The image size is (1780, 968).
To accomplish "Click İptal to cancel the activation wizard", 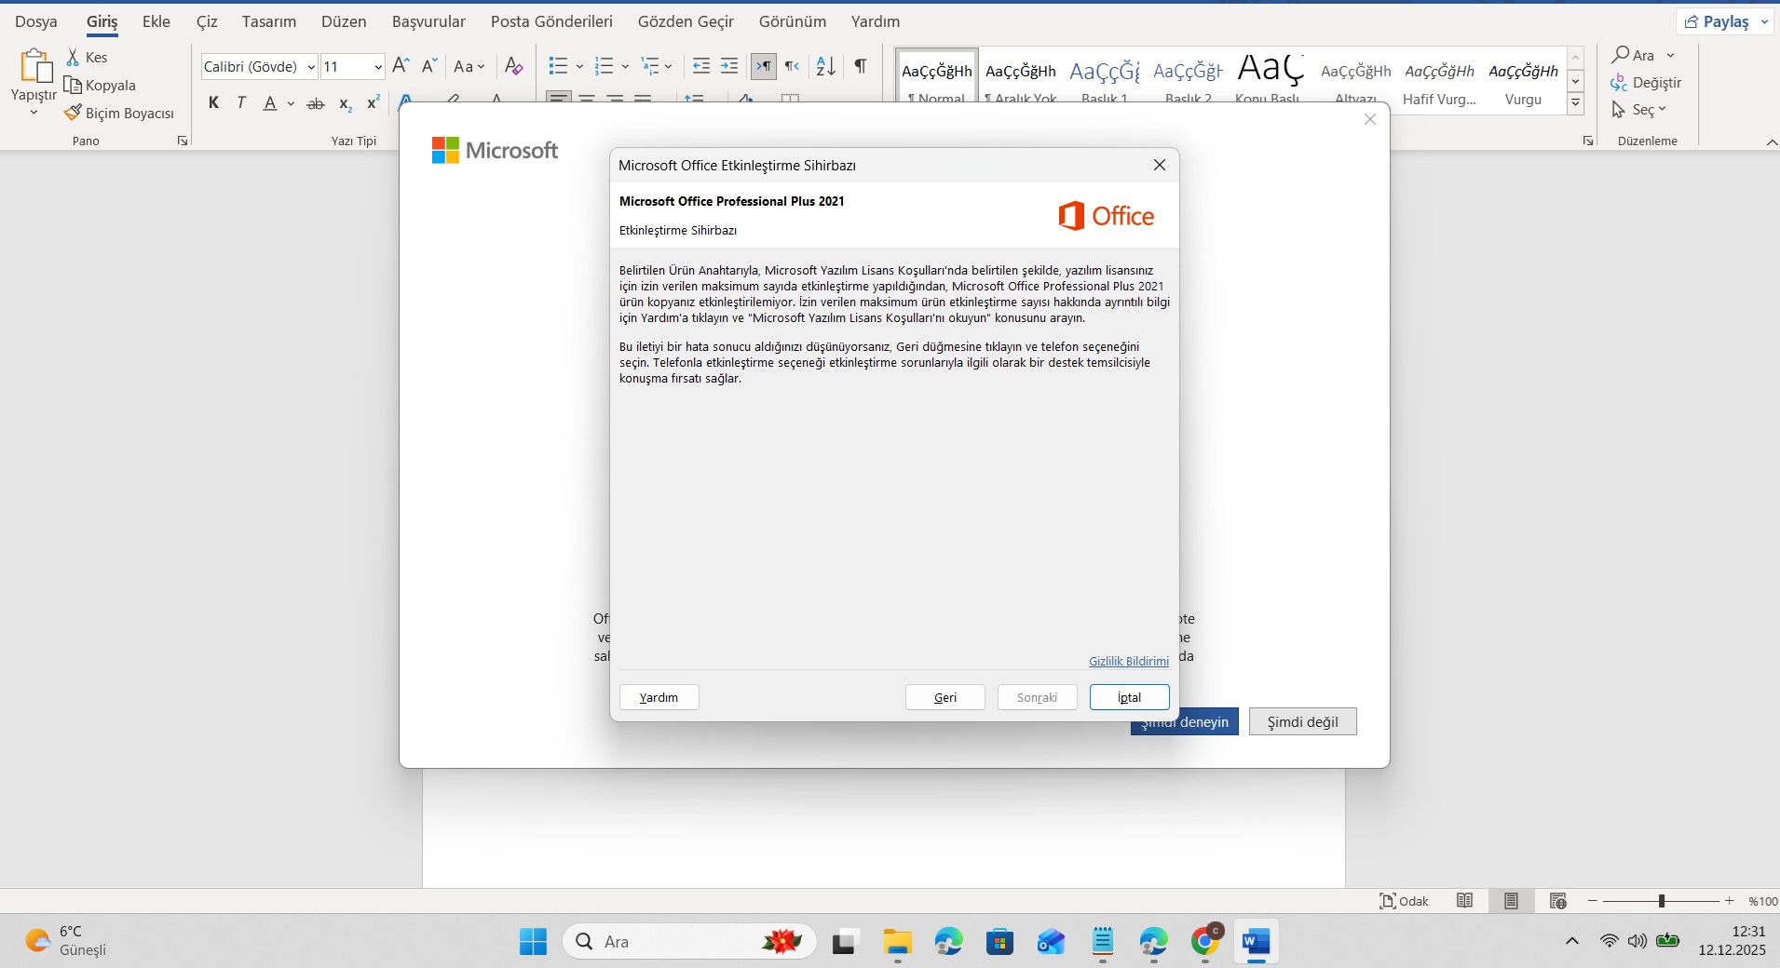I will click(1130, 697).
